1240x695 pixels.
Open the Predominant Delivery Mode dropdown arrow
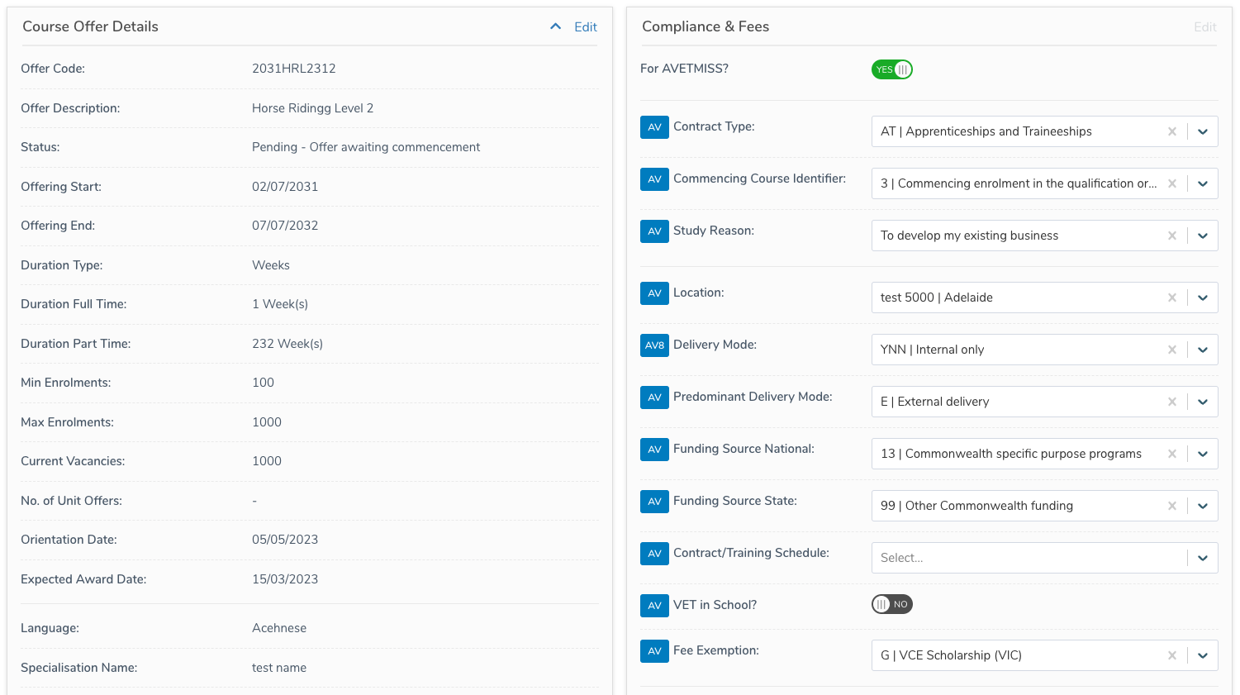coord(1203,402)
